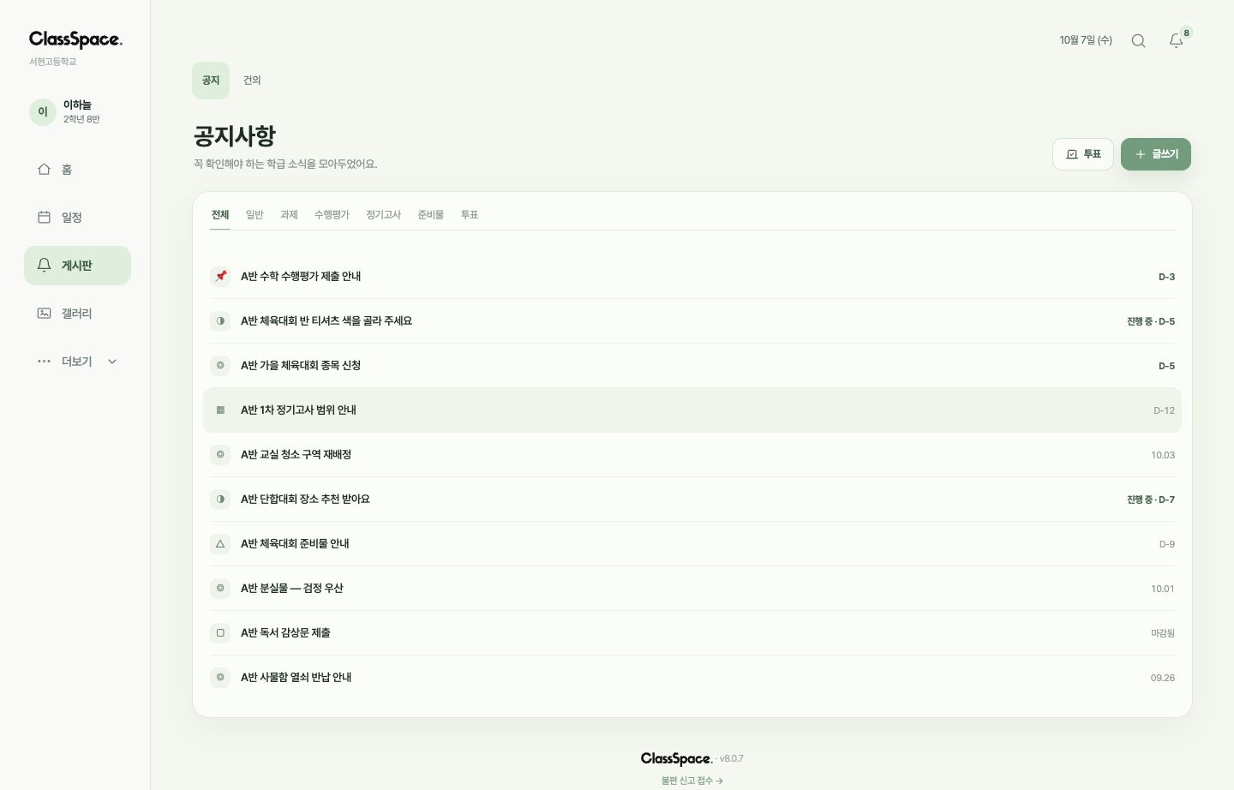Select the 준비물 filter tab
1234x790 pixels.
coord(430,215)
